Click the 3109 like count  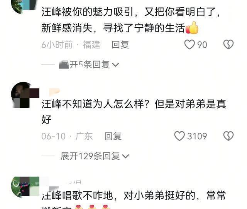pyautogui.click(x=197, y=136)
